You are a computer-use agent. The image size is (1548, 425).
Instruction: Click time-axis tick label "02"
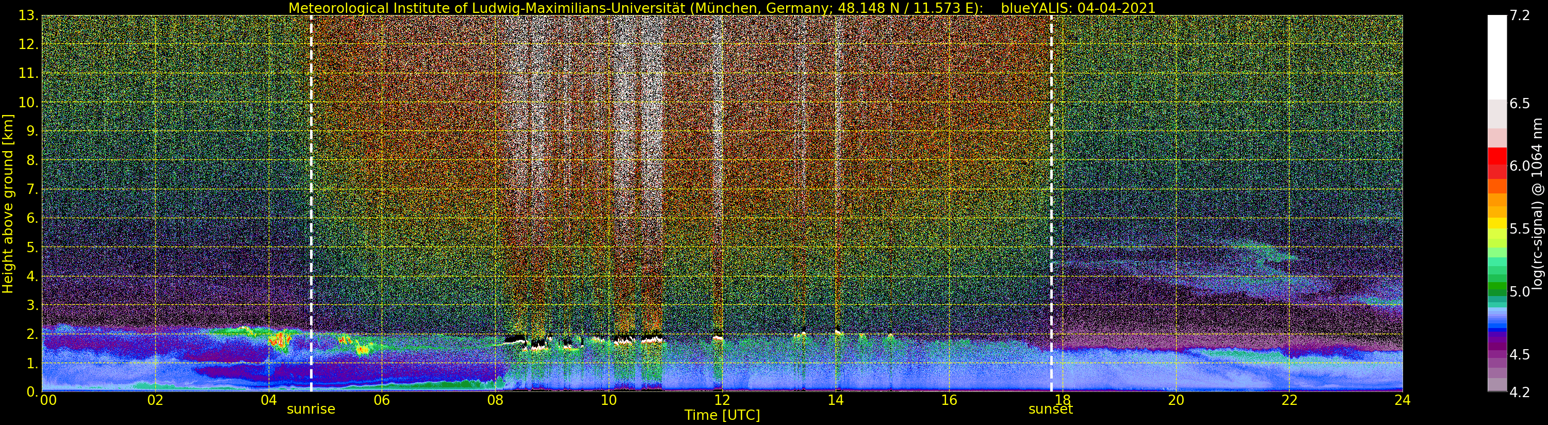tap(155, 400)
